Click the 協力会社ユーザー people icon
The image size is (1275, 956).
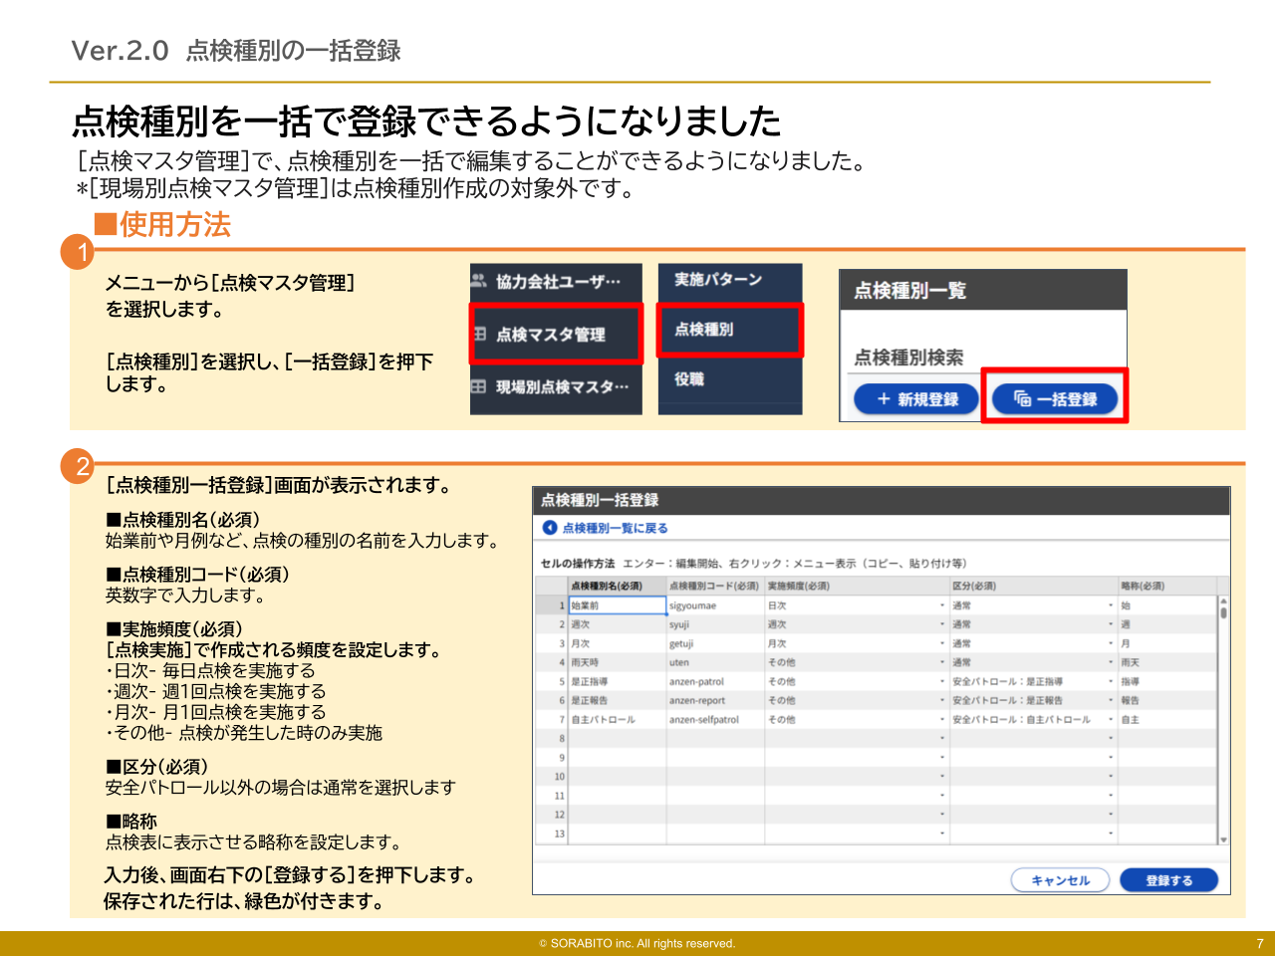coord(478,279)
